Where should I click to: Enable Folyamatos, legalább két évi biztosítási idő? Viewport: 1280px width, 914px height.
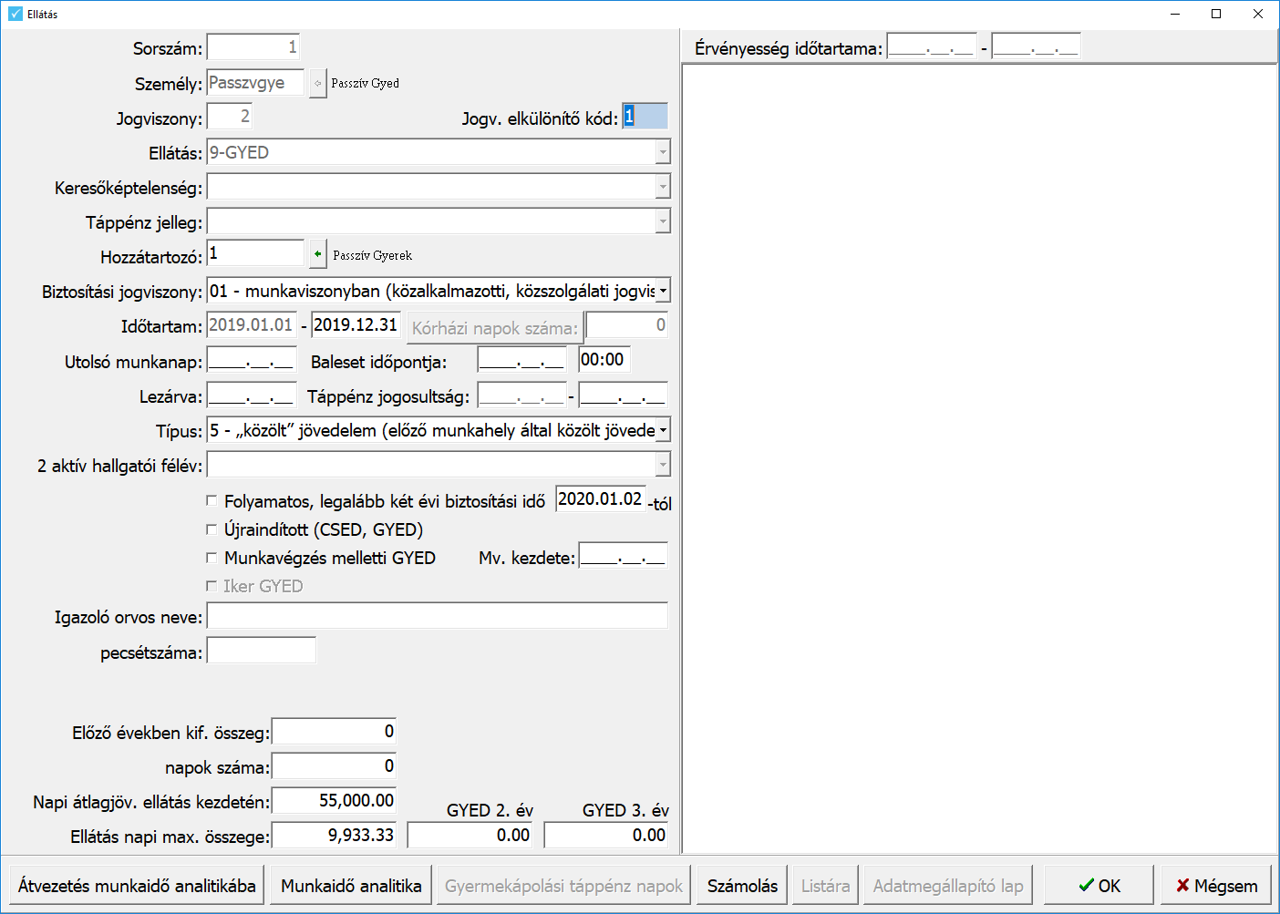click(x=212, y=501)
